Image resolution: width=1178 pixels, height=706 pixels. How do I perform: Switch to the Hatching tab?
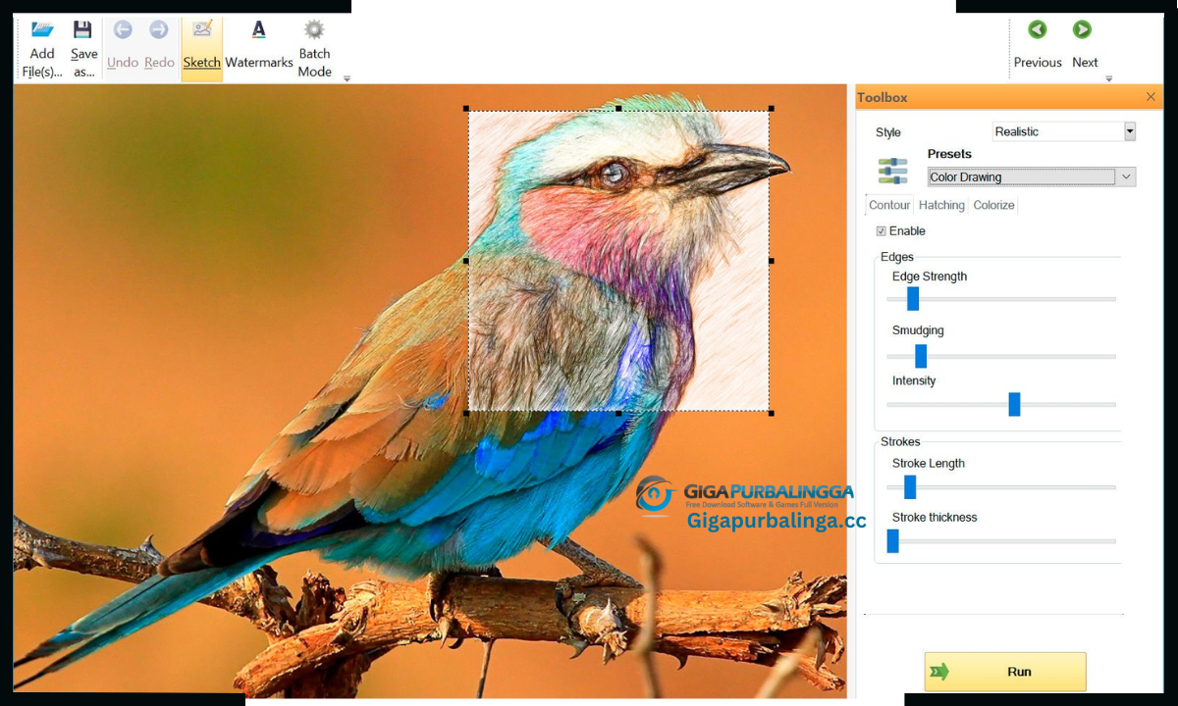click(x=941, y=205)
